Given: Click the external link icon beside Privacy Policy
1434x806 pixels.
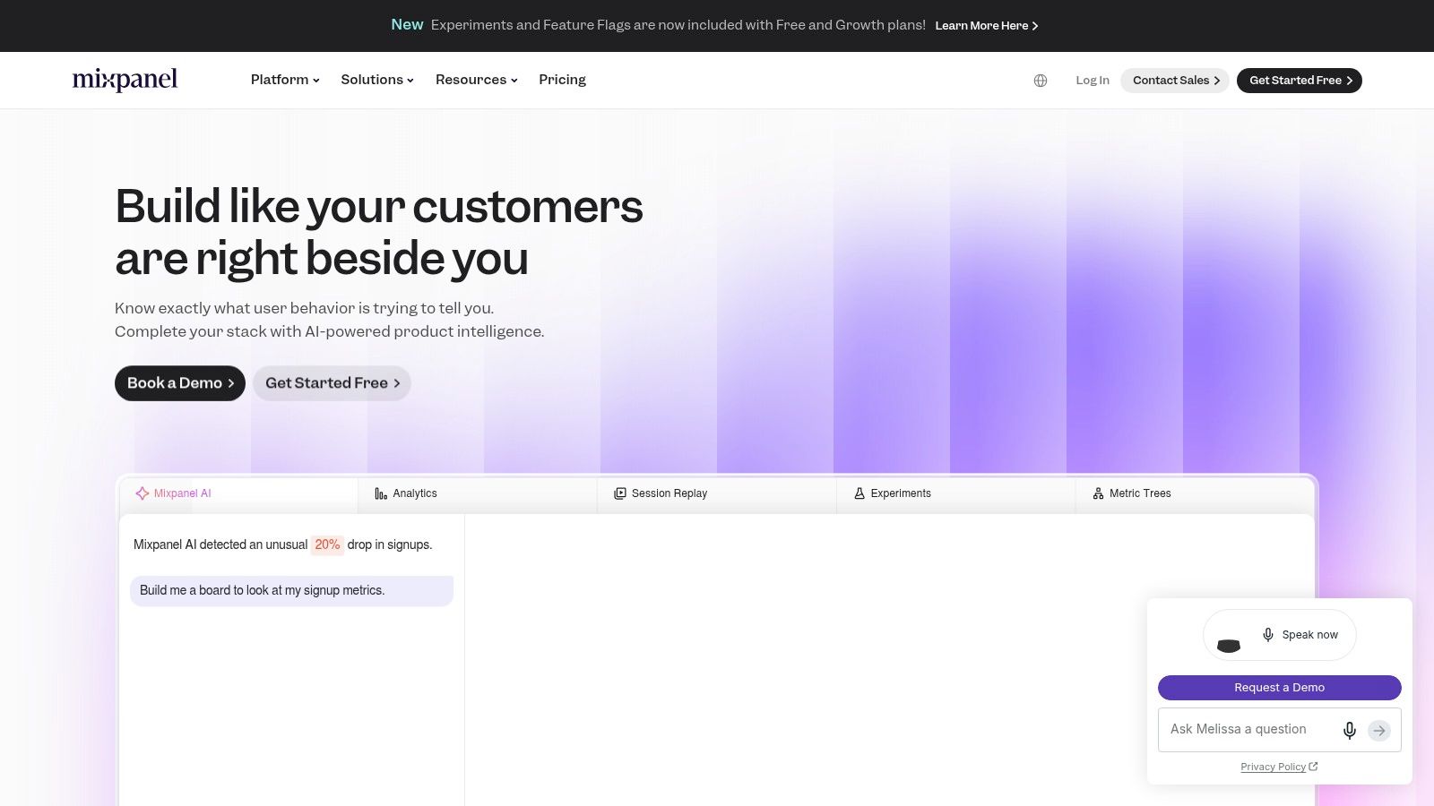Looking at the screenshot, I should [x=1313, y=767].
